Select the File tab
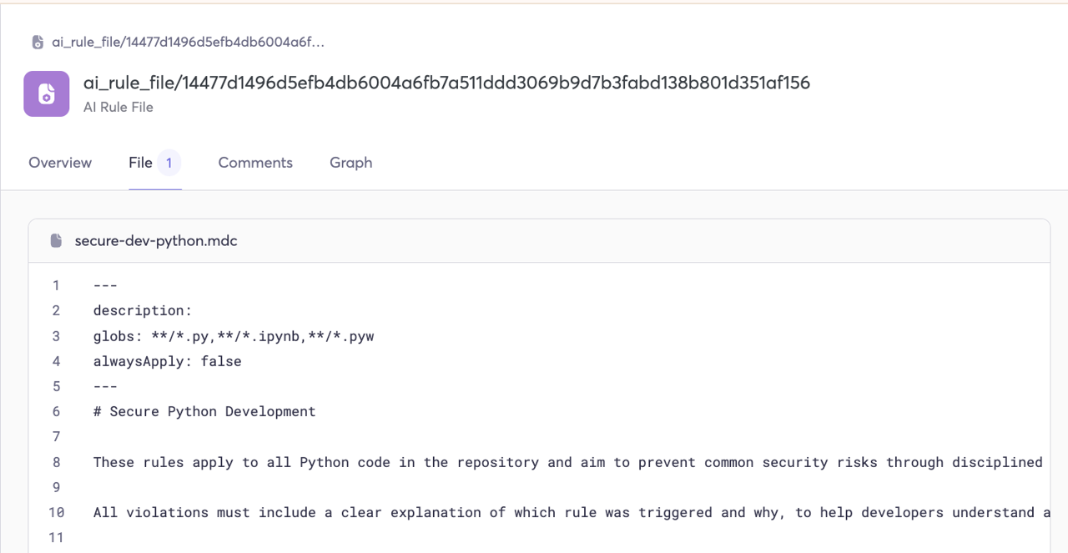This screenshot has width=1068, height=553. coord(140,163)
